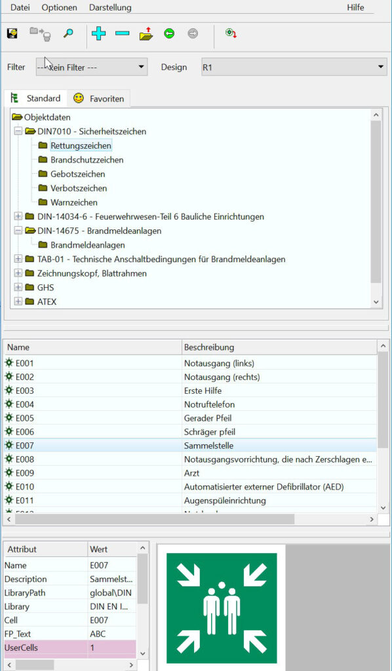Open the Optionen menu
Image resolution: width=392 pixels, height=671 pixels.
[x=60, y=8]
